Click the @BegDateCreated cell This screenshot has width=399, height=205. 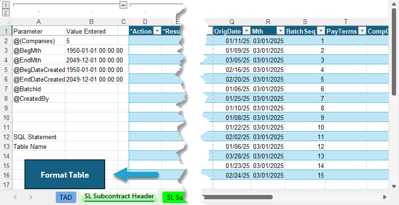coord(38,70)
